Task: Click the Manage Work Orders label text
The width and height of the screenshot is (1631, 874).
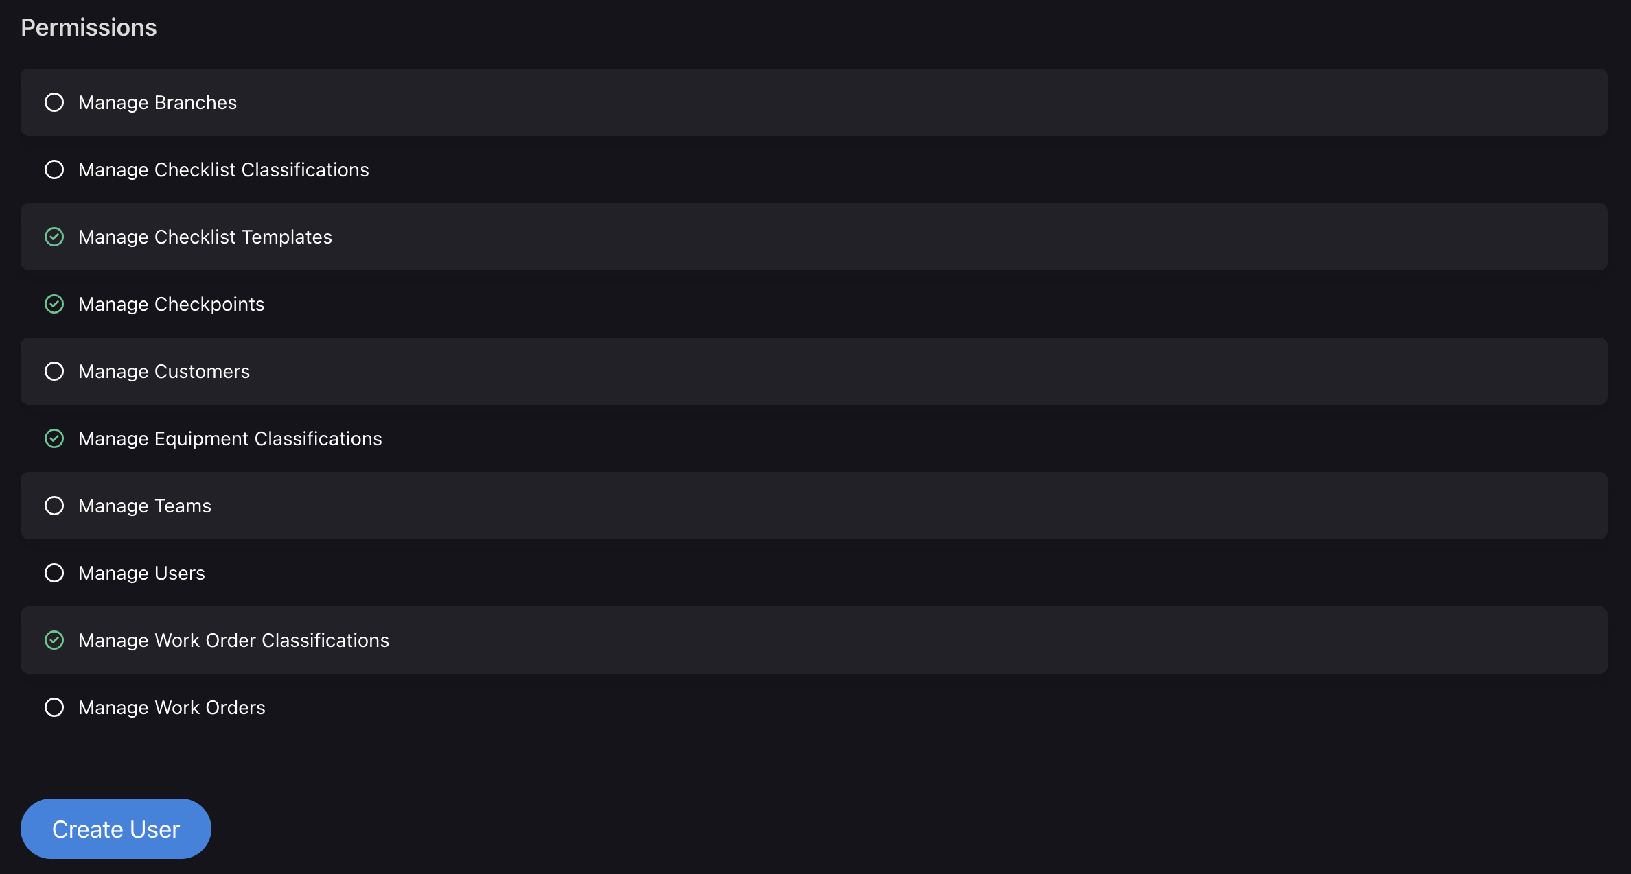Action: coord(172,707)
